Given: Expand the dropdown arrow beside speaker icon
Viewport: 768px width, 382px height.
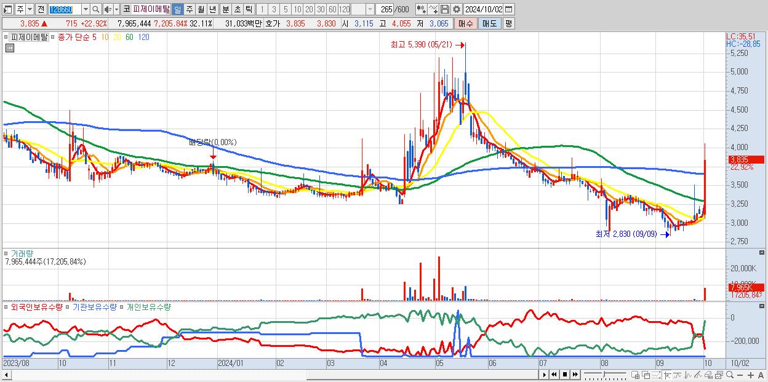Looking at the screenshot, I should [x=116, y=9].
